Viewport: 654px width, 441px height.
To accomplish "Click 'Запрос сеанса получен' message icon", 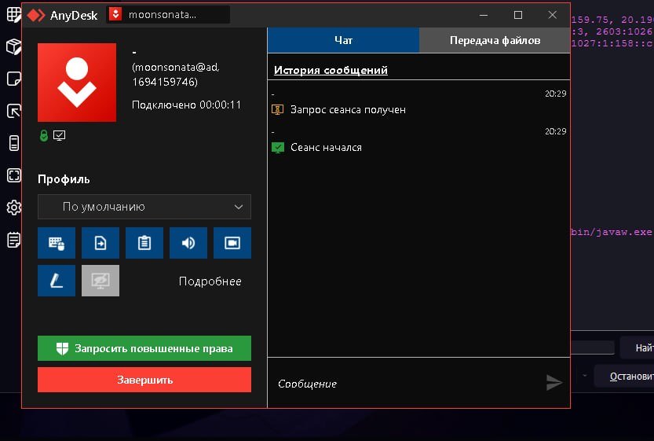I will click(277, 109).
